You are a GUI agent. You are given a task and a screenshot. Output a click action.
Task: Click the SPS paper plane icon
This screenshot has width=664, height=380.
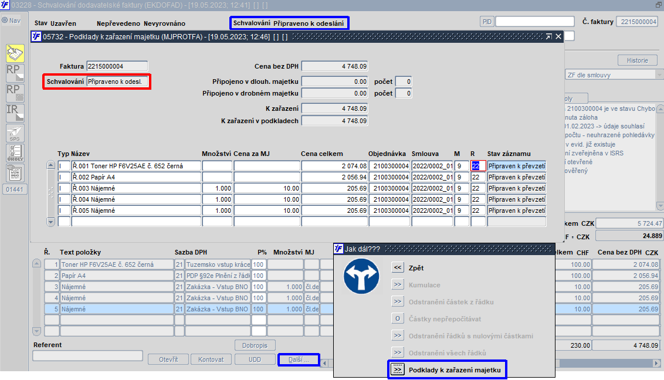tap(15, 133)
